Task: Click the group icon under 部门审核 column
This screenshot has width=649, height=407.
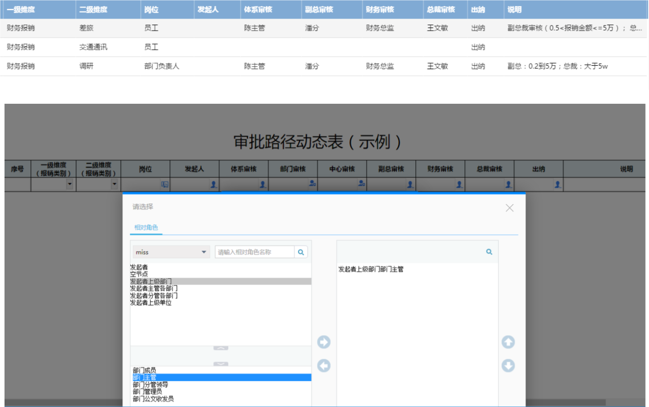Action: click(x=311, y=183)
